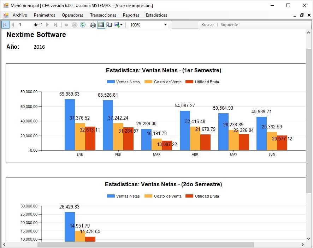Click ABR blue Ventas Netas bar

(185, 131)
